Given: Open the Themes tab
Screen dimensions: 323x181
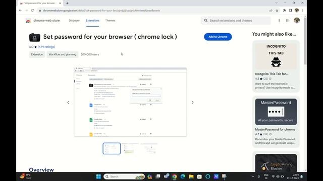Looking at the screenshot, I should click(110, 21).
